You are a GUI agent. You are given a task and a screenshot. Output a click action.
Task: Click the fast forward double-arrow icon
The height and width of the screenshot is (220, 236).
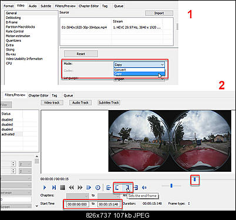tap(80, 188)
